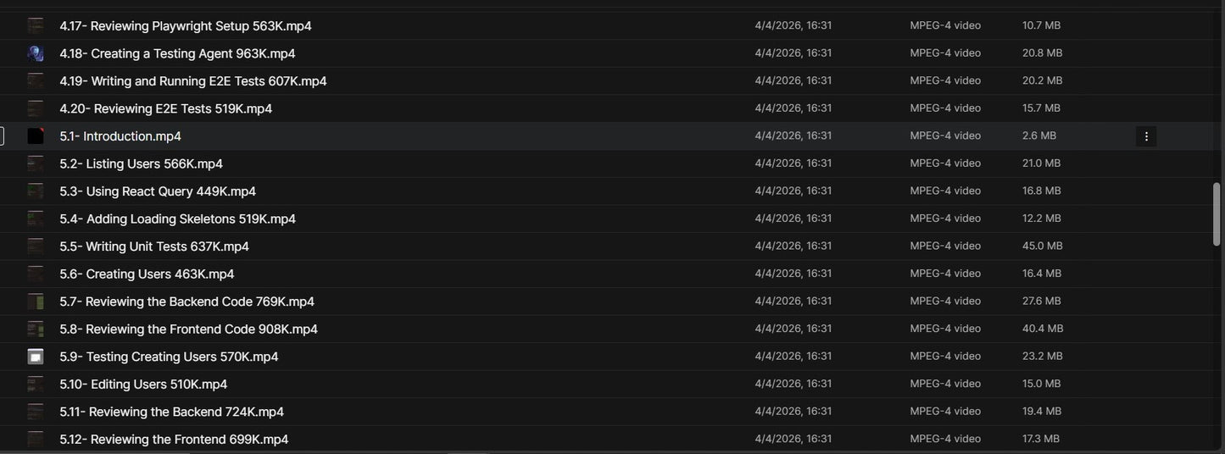This screenshot has width=1225, height=454.
Task: Click the 5.1- Introduction.mp4 video thumbnail icon
Action: (x=36, y=136)
